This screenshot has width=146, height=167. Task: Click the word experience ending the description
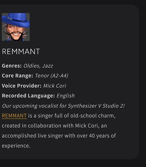pos(16,146)
